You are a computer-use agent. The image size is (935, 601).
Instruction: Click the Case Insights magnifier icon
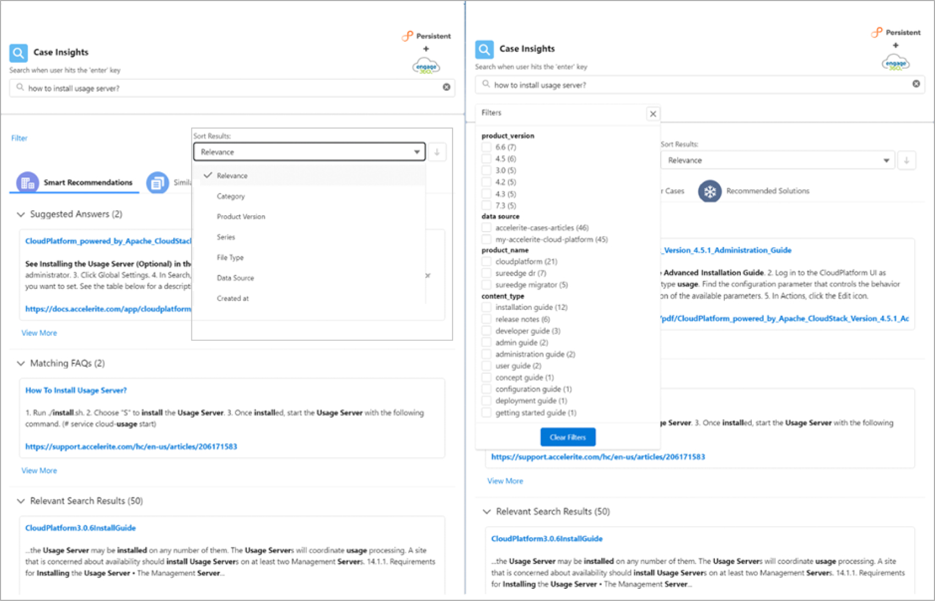[x=18, y=53]
